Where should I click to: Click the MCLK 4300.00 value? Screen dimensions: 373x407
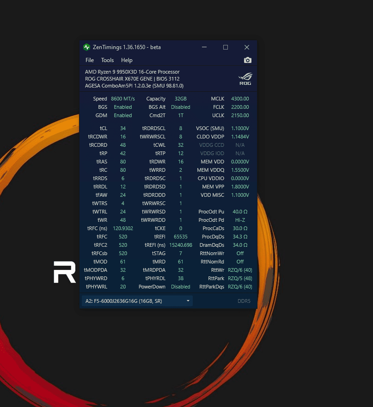pyautogui.click(x=240, y=99)
